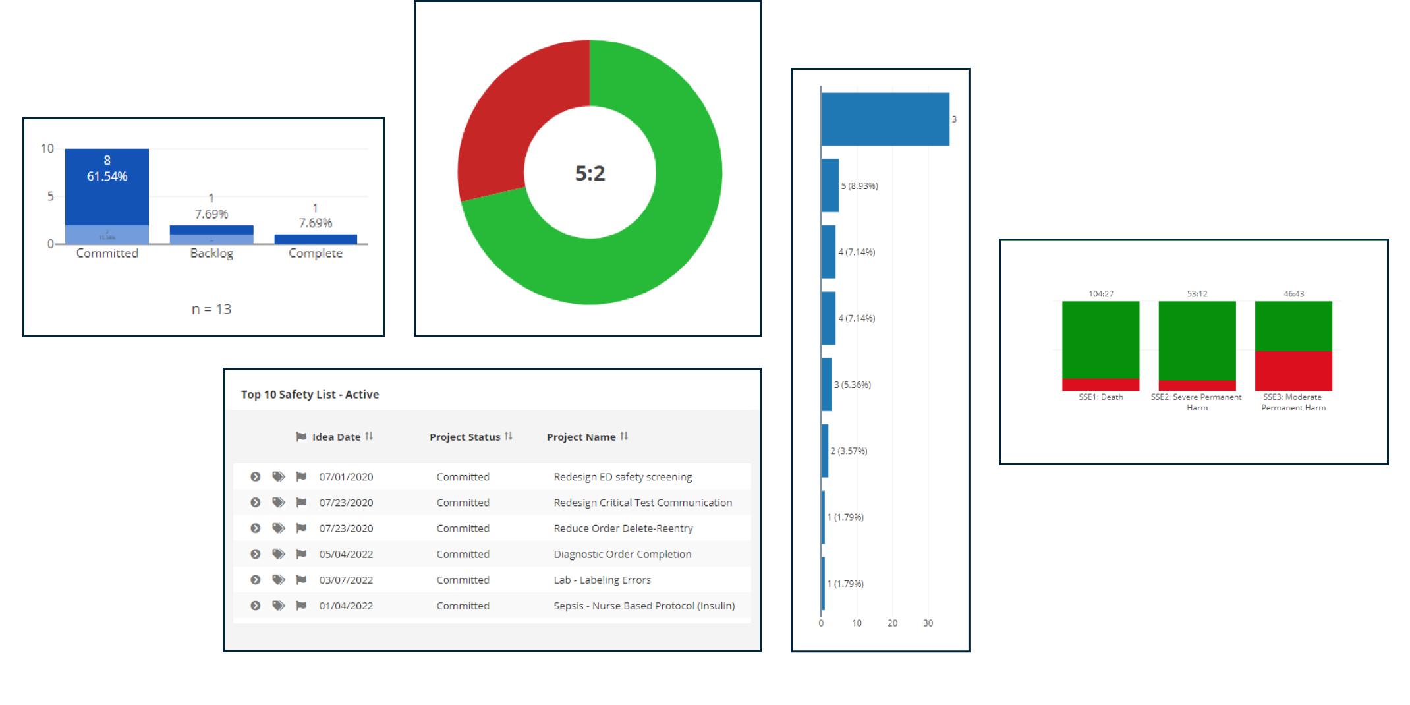Screen dimensions: 1410x705
Task: Click the SSE3 Moderate Permanent Harm red bar
Action: point(1293,371)
